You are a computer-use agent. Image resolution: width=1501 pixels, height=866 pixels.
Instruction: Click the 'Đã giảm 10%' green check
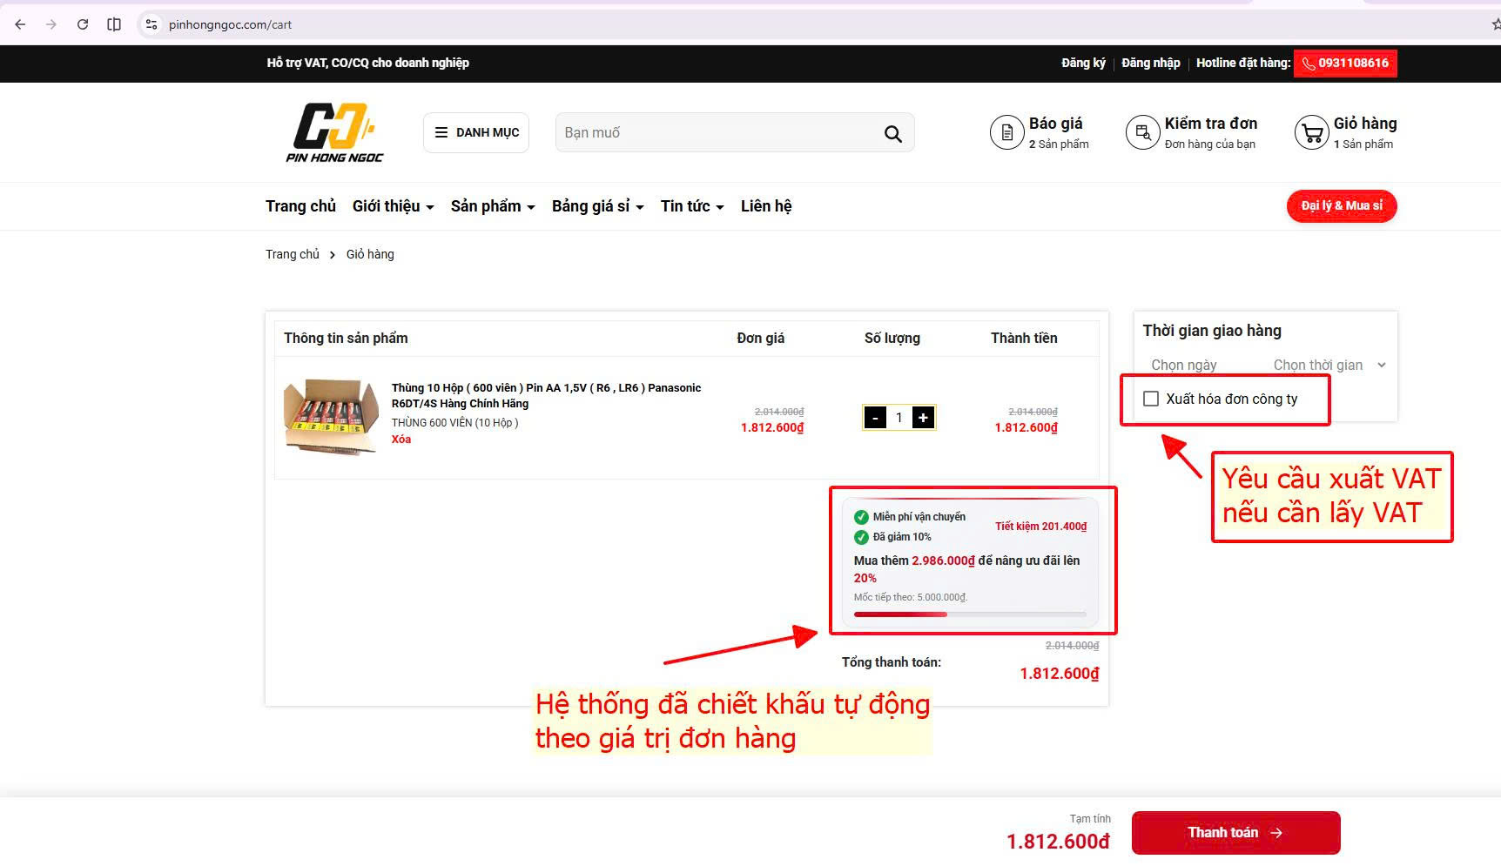point(861,537)
